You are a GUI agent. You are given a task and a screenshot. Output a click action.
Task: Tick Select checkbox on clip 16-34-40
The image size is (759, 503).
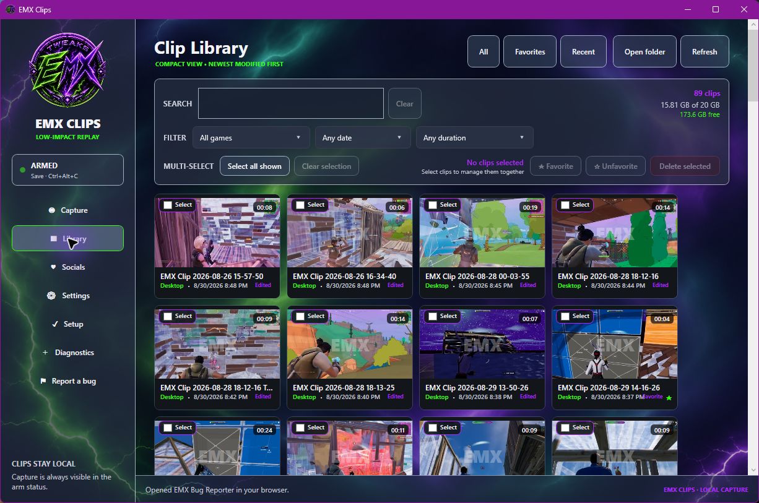pyautogui.click(x=300, y=205)
